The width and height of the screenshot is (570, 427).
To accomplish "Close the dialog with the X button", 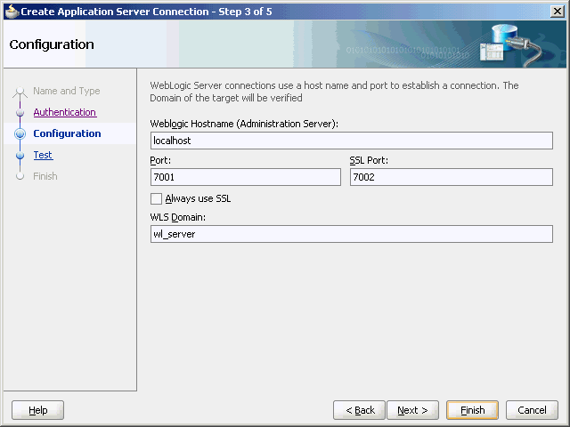I will click(x=558, y=12).
